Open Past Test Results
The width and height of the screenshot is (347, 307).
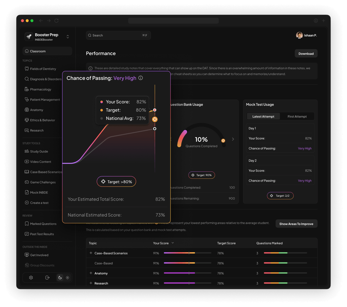point(39,234)
